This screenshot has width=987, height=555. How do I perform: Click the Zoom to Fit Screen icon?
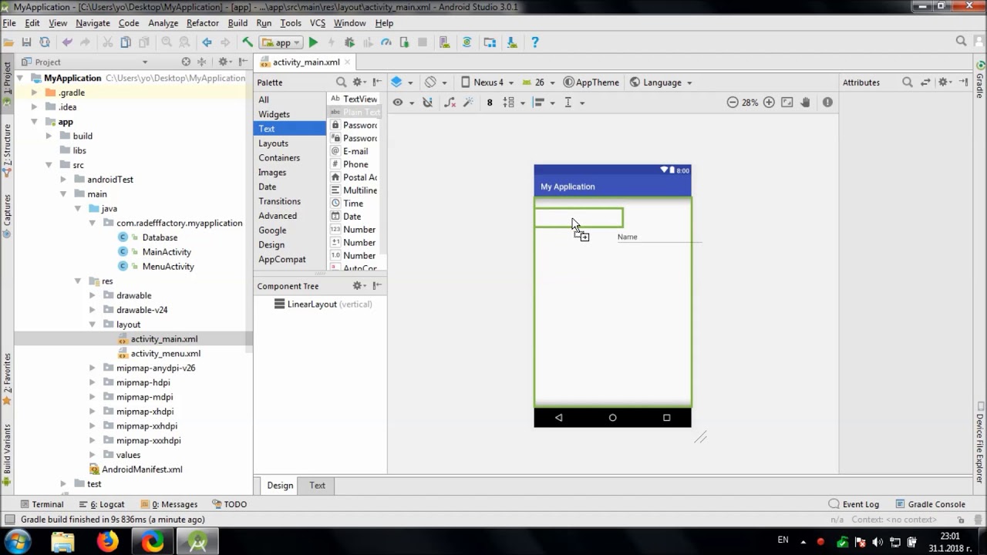pos(787,103)
